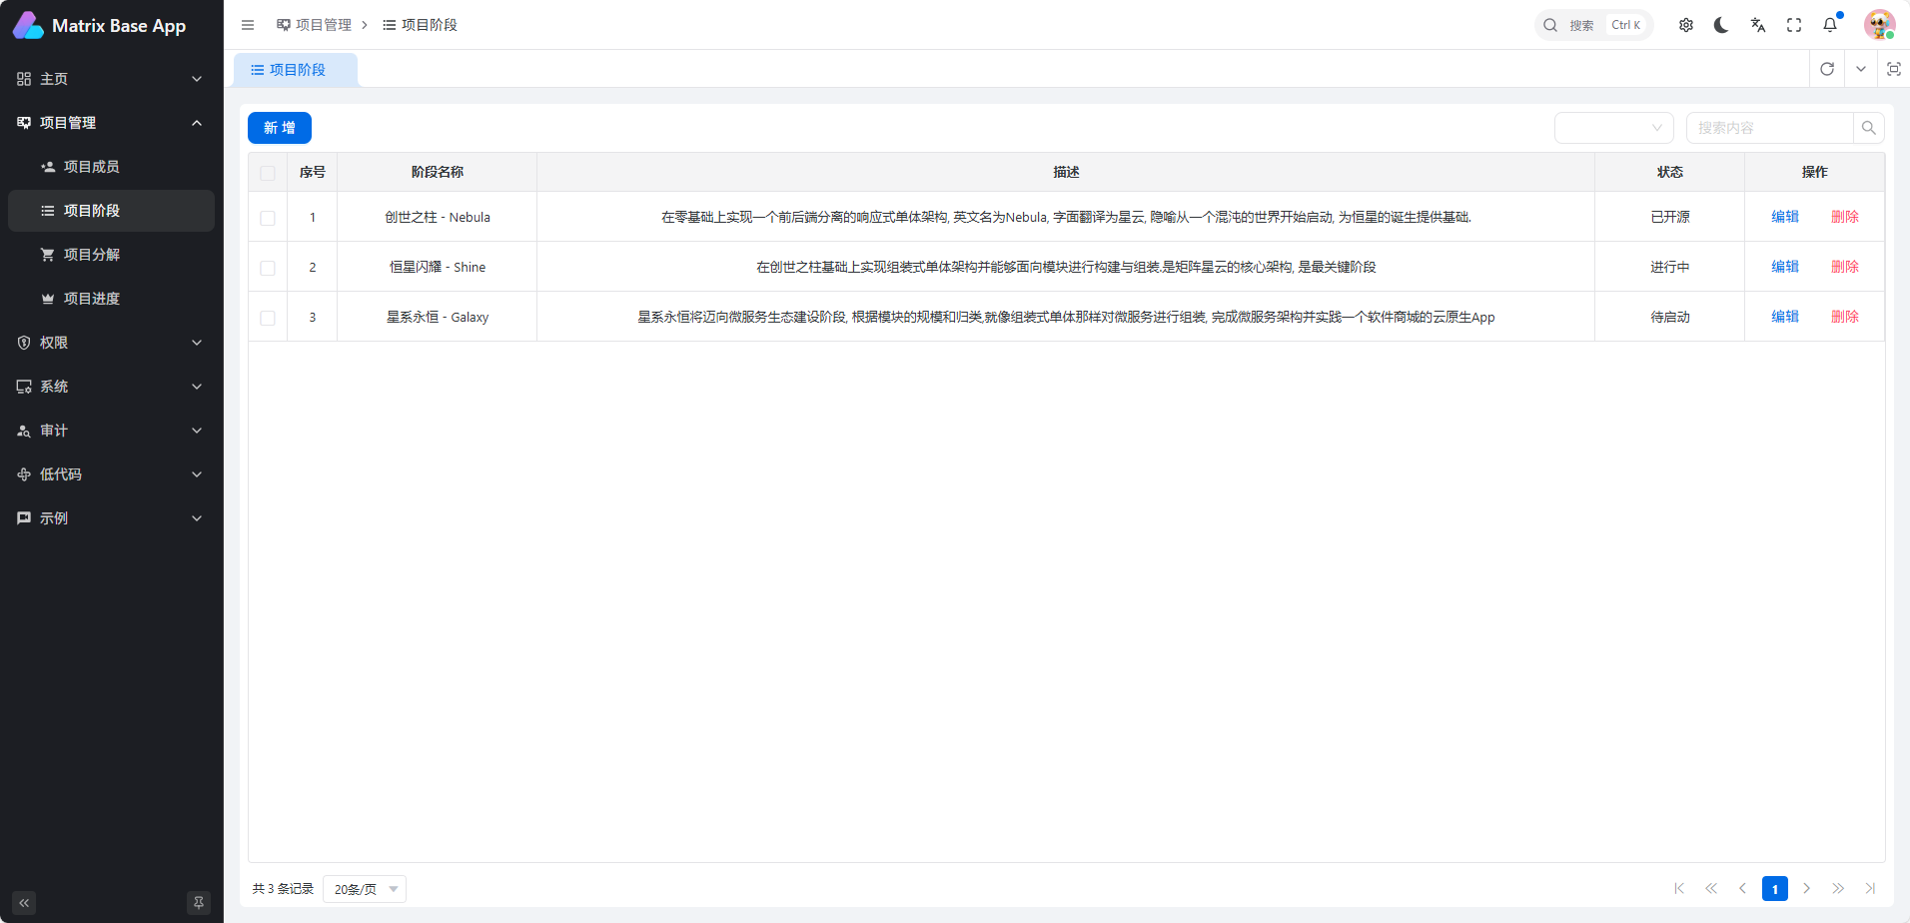
Task: Focus the 搜索内容 input field
Action: pyautogui.click(x=1768, y=128)
